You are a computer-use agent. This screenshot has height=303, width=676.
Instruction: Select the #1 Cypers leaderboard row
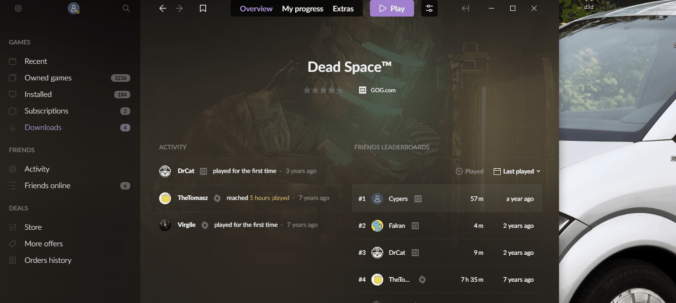(x=447, y=199)
